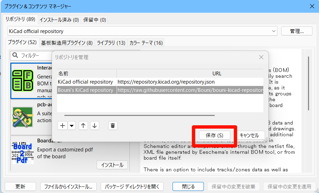Move selected repository down

[x=95, y=126]
